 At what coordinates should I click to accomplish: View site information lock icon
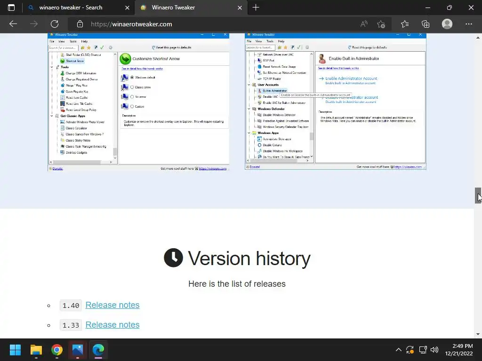(80, 24)
